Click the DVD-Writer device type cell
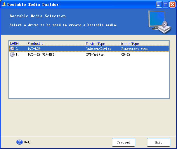177x149 pixels. pyautogui.click(x=95, y=54)
